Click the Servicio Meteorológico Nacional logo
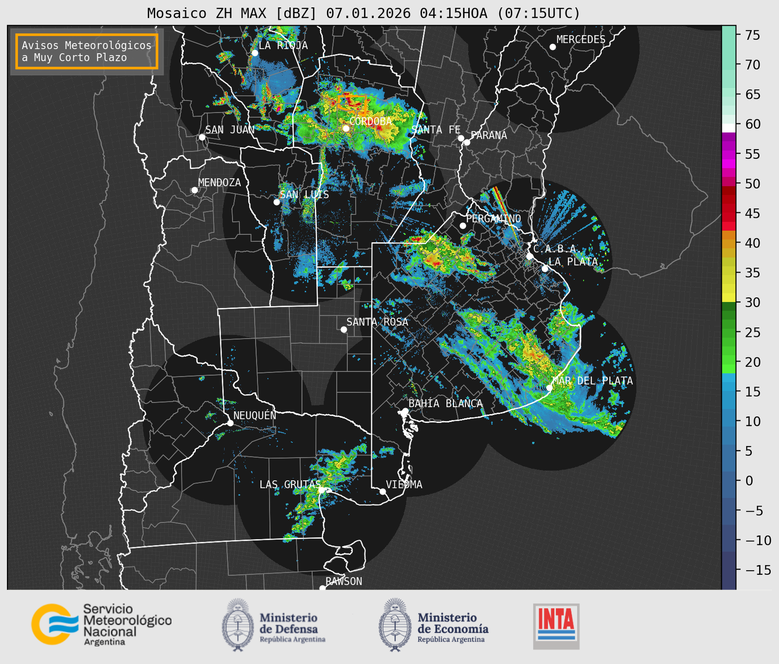Screen dimensions: 779x664 point(101,624)
